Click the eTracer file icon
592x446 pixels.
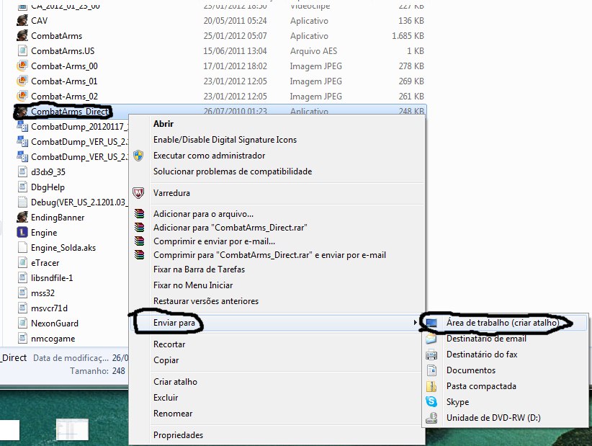22,262
